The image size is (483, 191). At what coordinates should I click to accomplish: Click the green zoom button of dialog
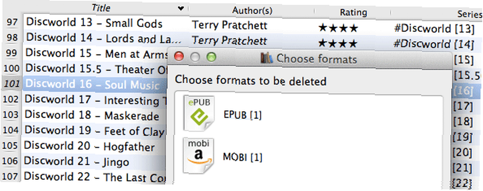pyautogui.click(x=211, y=57)
